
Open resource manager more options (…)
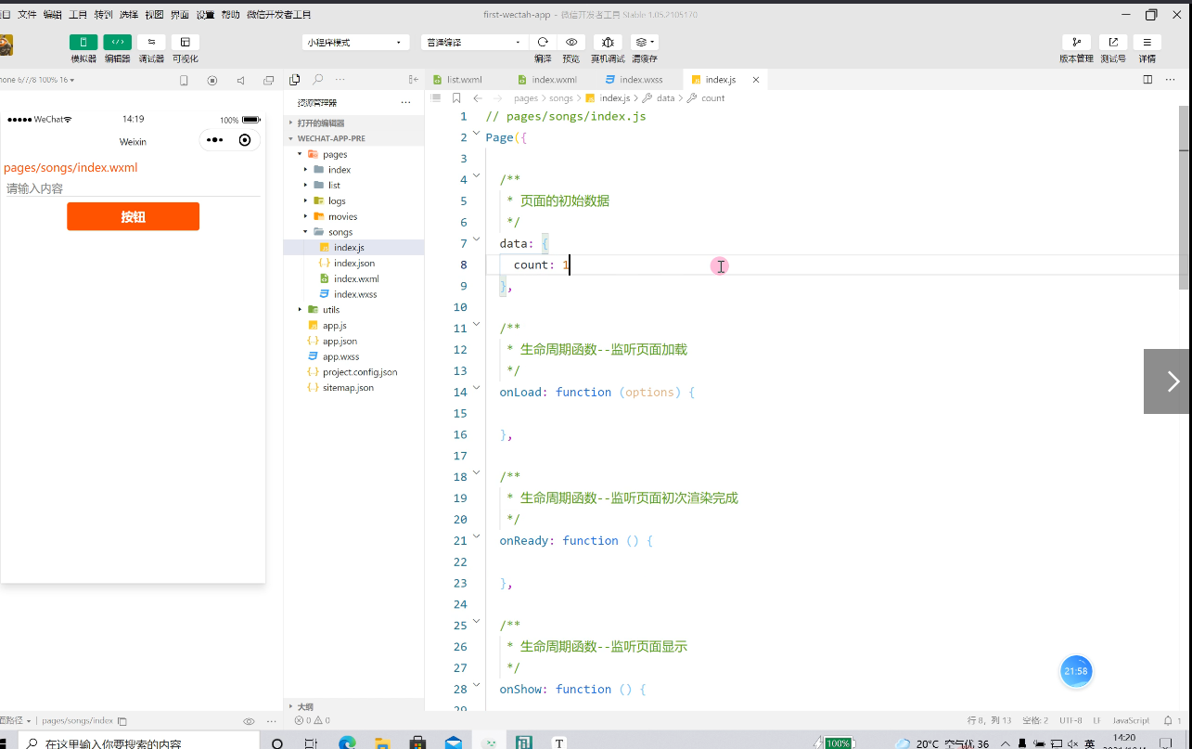tap(405, 102)
